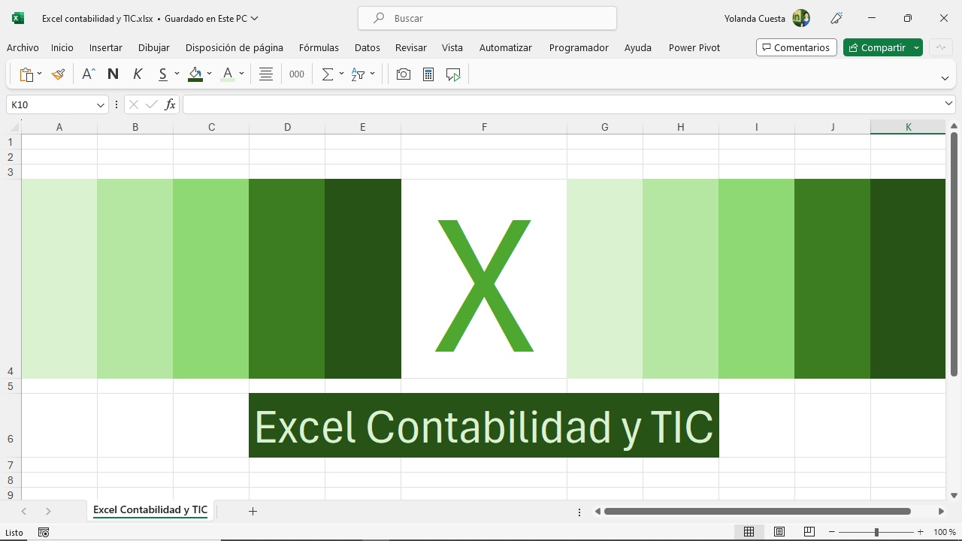962x541 pixels.
Task: Open the Name Box dropdown
Action: (100, 105)
